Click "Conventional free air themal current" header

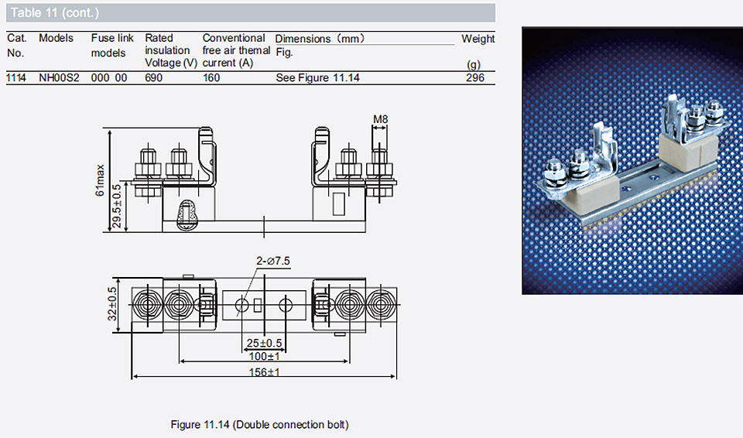coord(236,50)
